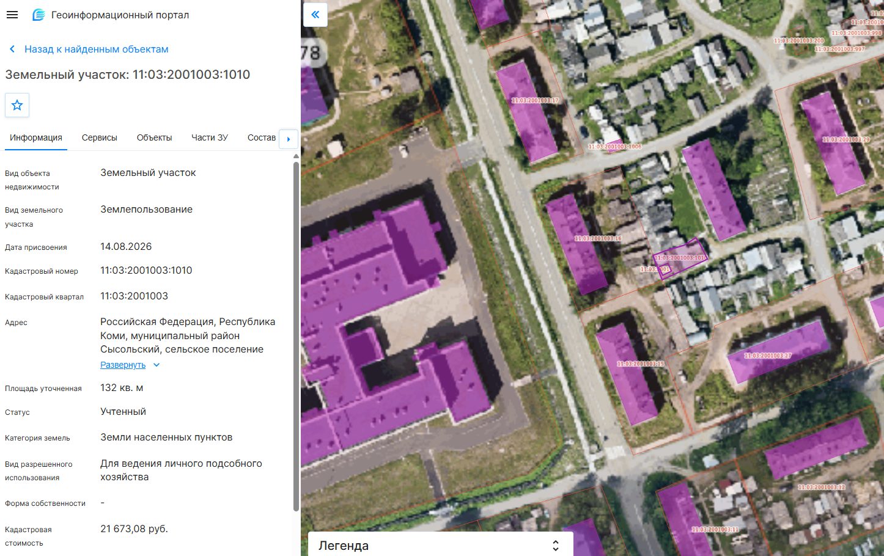This screenshot has width=884, height=556.
Task: Click the cadastral quarter value 11:03:2001003
Action: (x=134, y=296)
